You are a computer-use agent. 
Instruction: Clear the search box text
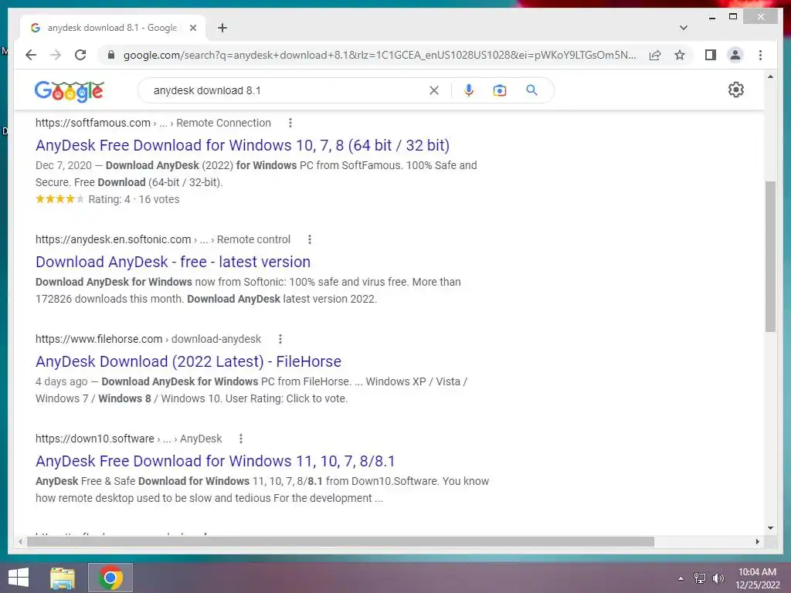coord(434,90)
